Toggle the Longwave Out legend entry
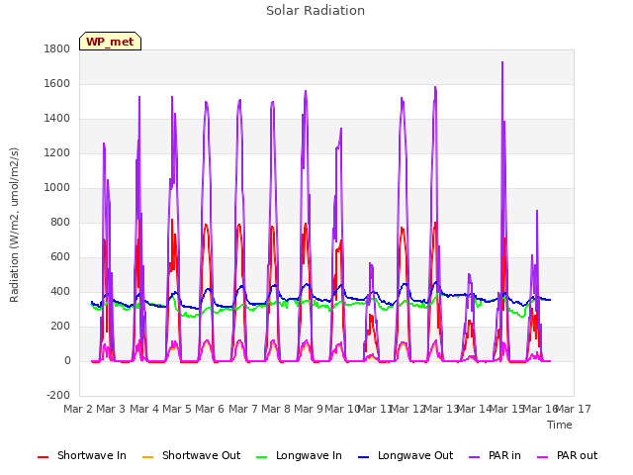 [x=406, y=455]
